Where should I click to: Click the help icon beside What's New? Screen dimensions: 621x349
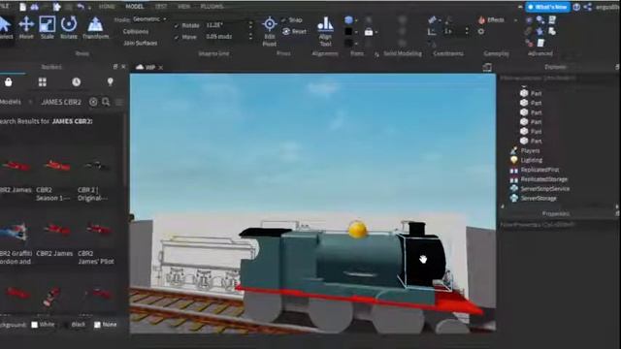click(577, 7)
